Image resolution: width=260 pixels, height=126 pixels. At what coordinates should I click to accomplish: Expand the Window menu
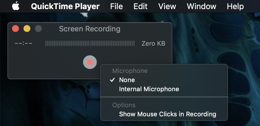click(x=201, y=6)
